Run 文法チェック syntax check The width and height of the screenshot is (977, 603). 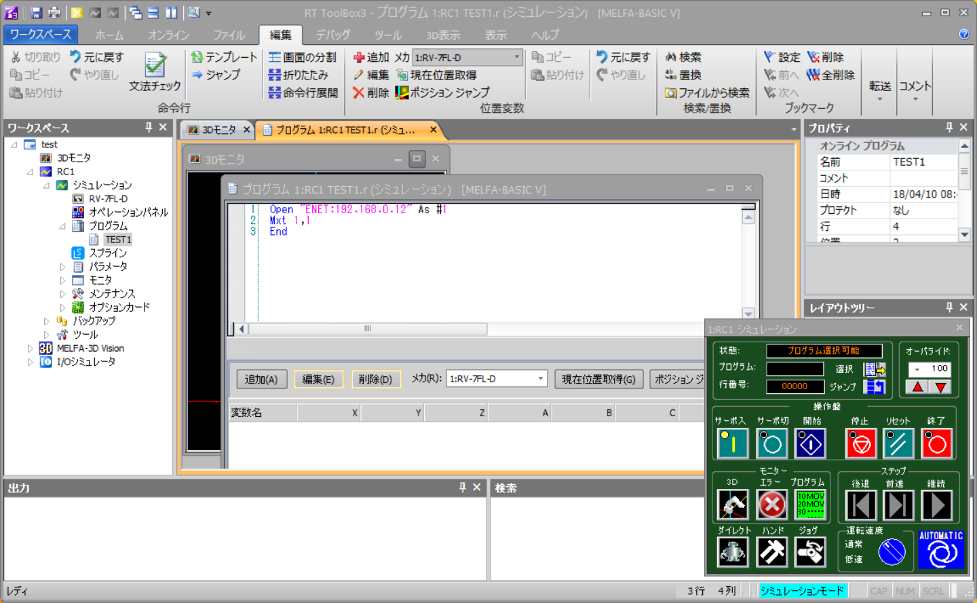pyautogui.click(x=155, y=72)
